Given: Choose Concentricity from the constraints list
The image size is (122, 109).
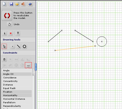Looking at the screenshot, I should [x=17, y=81].
